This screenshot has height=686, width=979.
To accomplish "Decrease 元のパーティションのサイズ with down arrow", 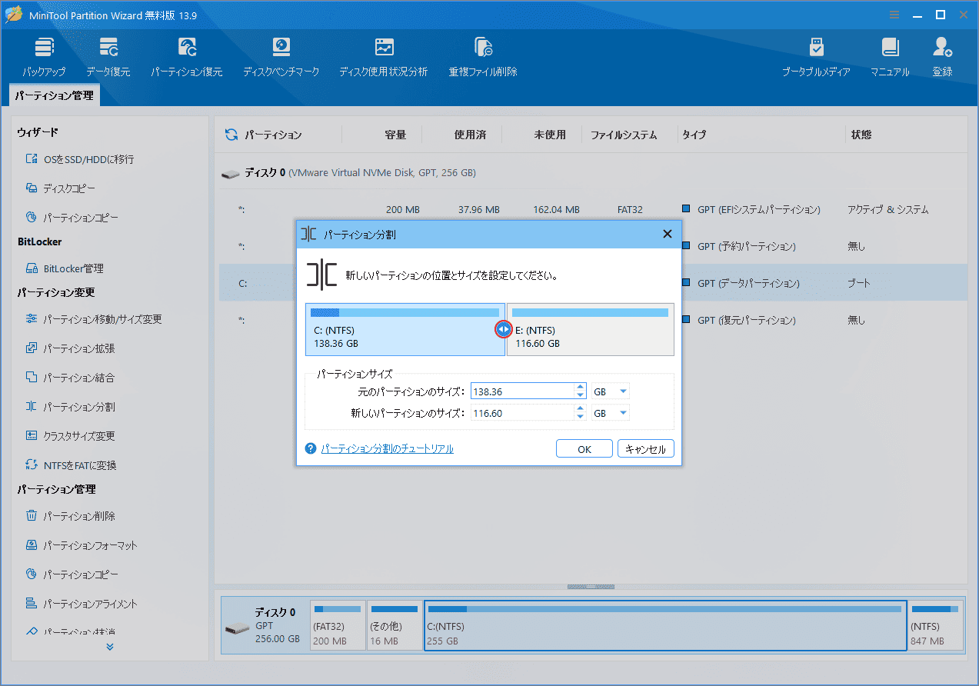I will pyautogui.click(x=581, y=395).
